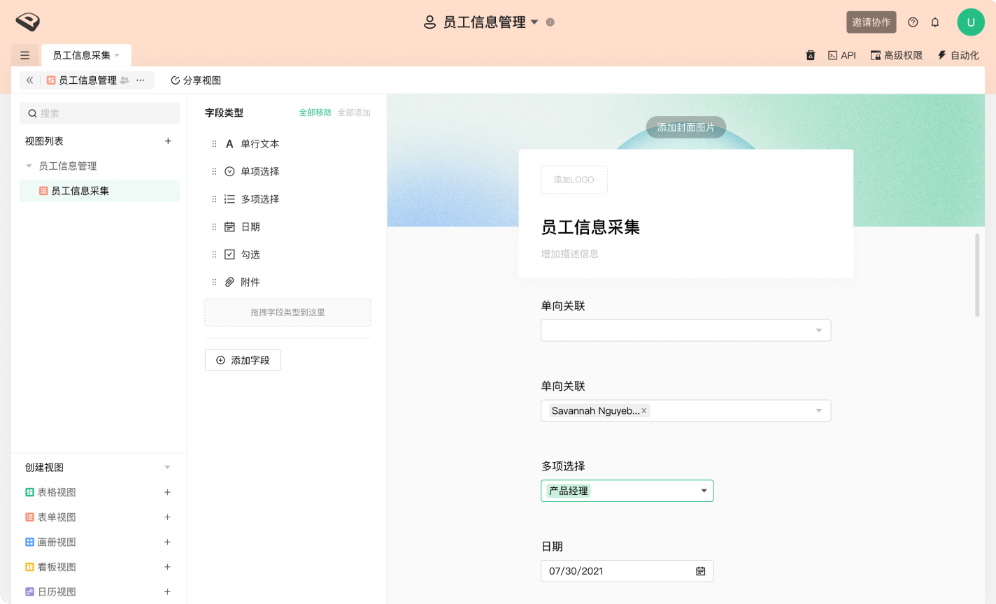Click the trash bin icon near API
The height and width of the screenshot is (604, 996).
(x=811, y=55)
